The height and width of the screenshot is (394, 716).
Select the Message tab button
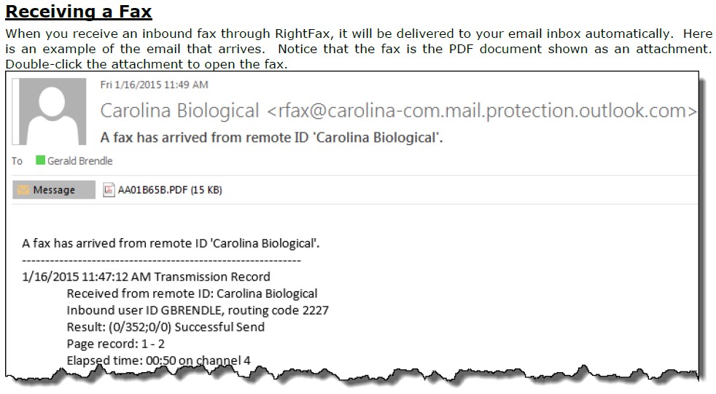(x=54, y=189)
